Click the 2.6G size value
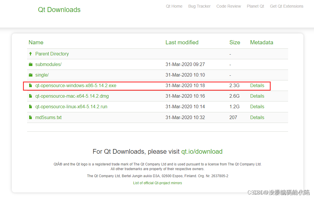This screenshot has width=314, height=198. pos(234,96)
